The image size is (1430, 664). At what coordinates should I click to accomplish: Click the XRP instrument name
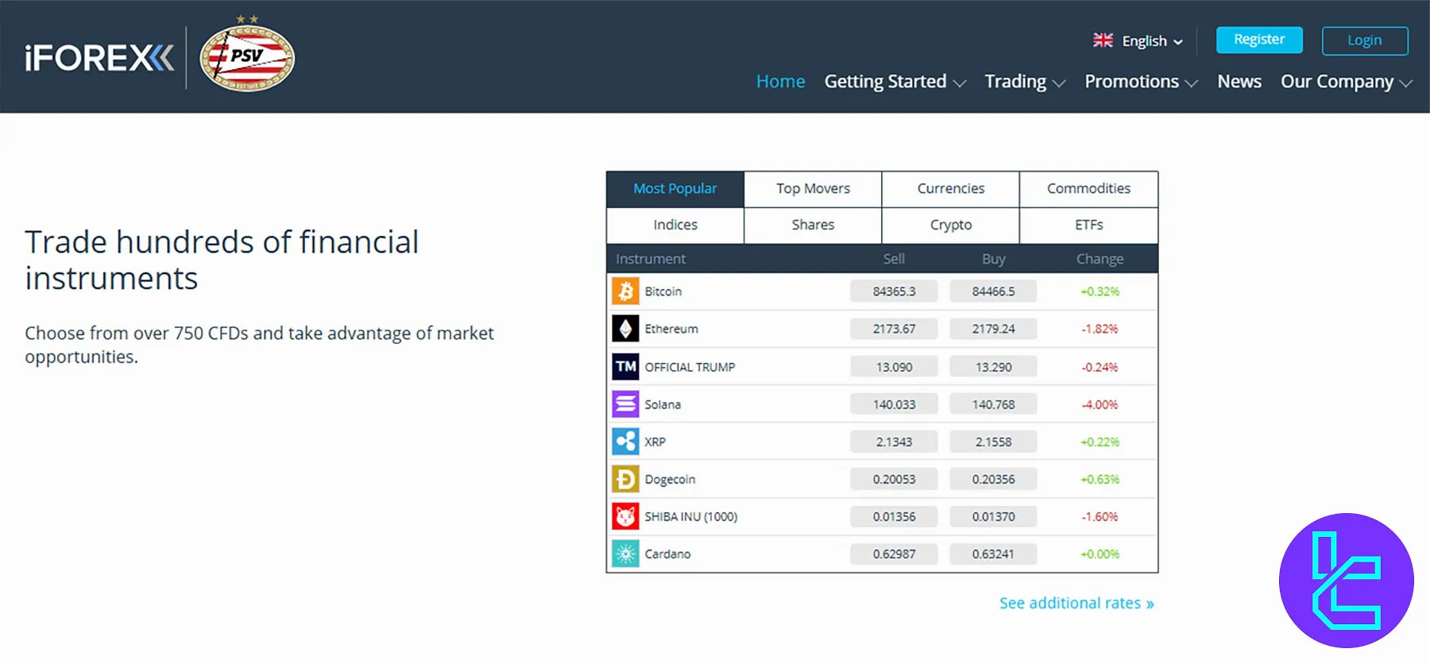click(655, 442)
